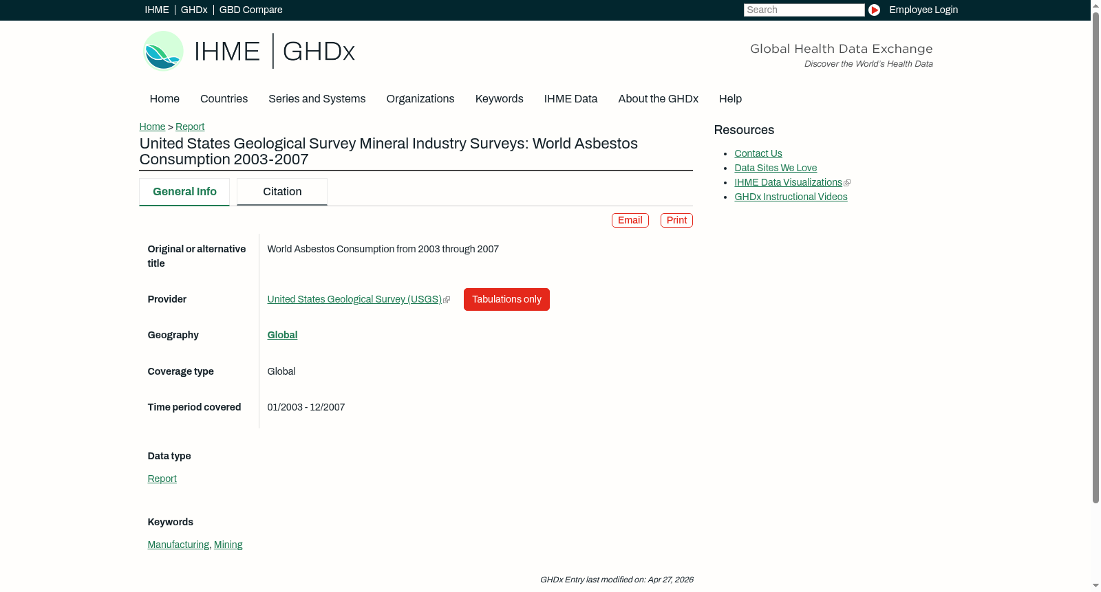
Task: Click the Tabulations only red button
Action: 506,299
